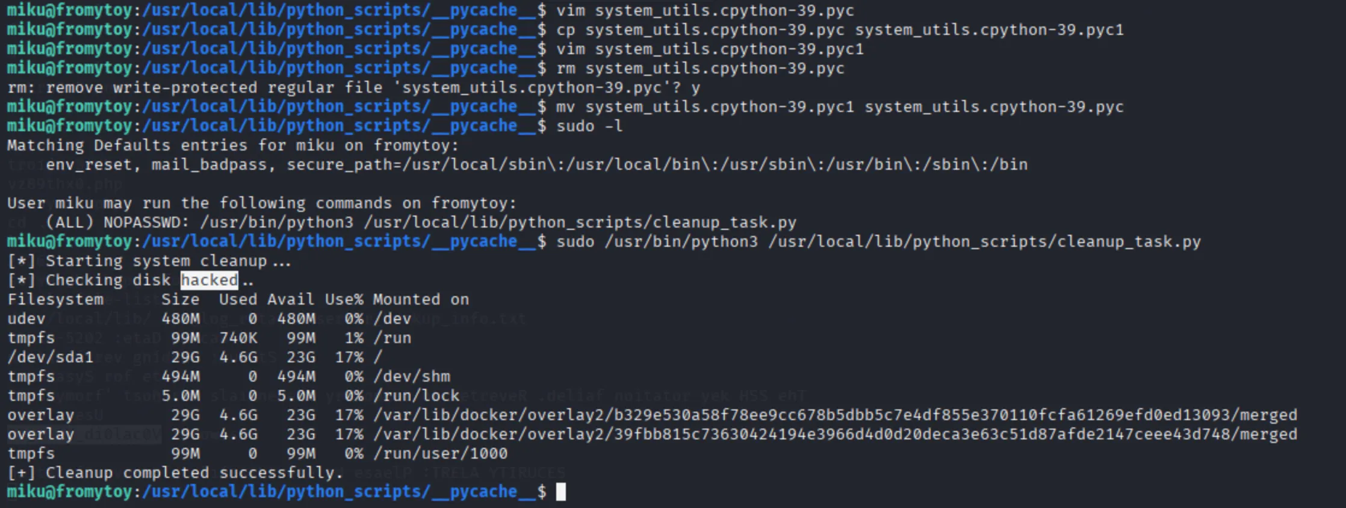The width and height of the screenshot is (1346, 508).
Task: Click the "Mounted on" column header
Action: coord(421,299)
